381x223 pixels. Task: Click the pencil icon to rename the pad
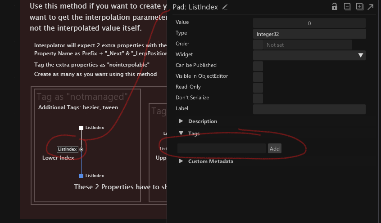click(225, 7)
